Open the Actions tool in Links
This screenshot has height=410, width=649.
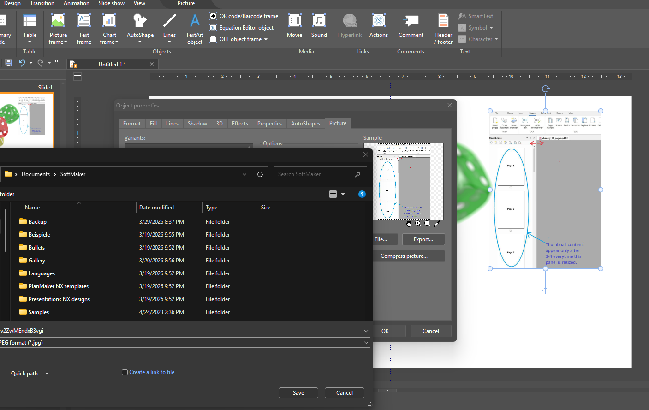click(378, 26)
